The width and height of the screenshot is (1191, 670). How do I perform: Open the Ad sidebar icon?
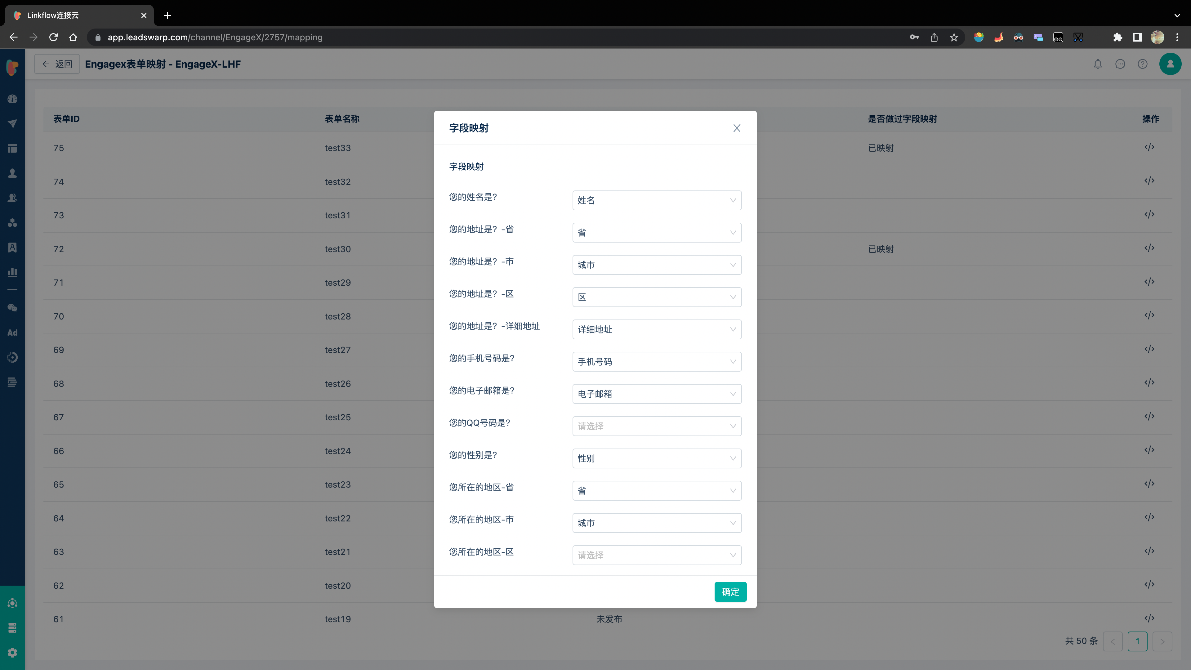coord(12,333)
